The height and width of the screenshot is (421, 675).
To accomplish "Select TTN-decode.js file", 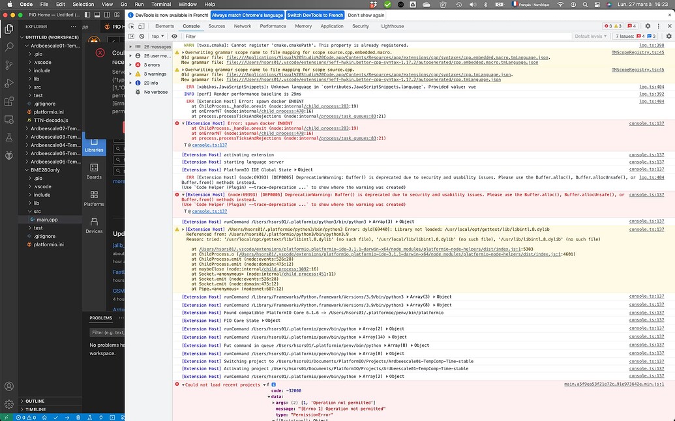I will point(51,121).
